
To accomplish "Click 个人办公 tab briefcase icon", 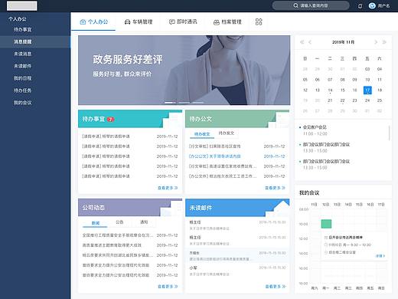I will tap(83, 22).
